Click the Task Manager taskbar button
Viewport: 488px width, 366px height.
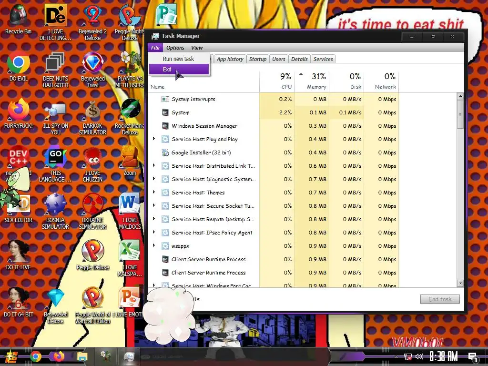tap(129, 356)
